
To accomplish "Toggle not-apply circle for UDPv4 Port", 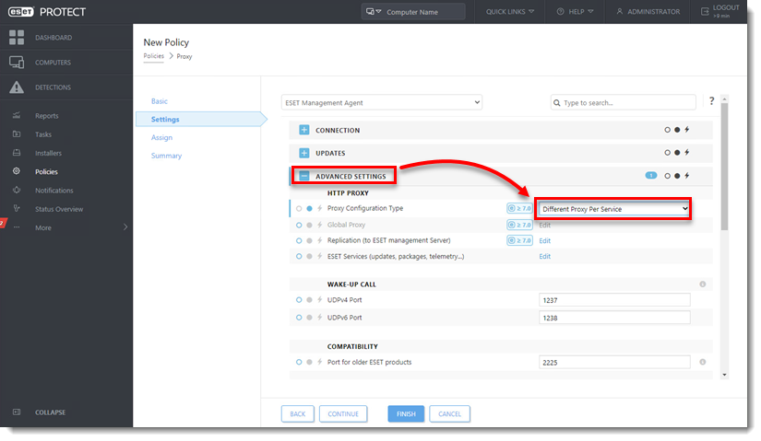I will pyautogui.click(x=299, y=300).
